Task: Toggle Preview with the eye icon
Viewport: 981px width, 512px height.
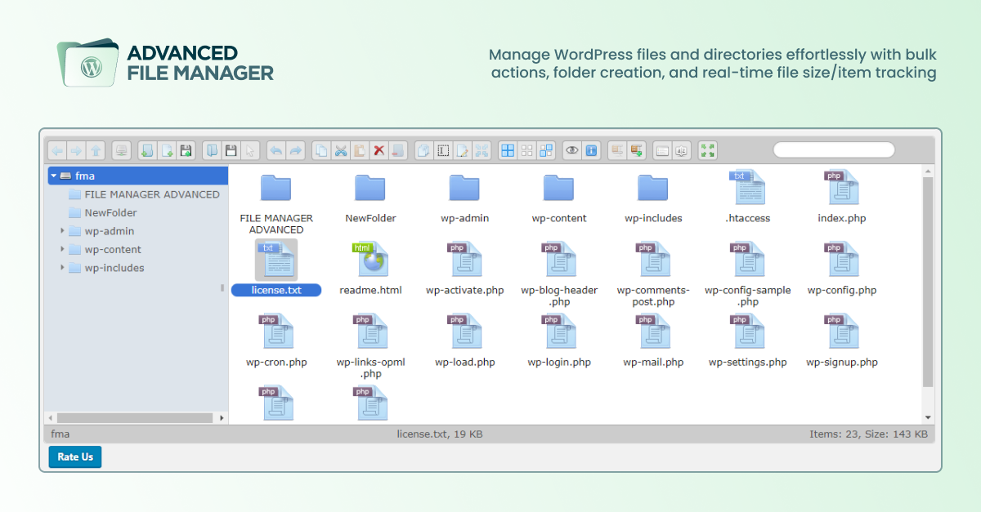Action: (572, 150)
